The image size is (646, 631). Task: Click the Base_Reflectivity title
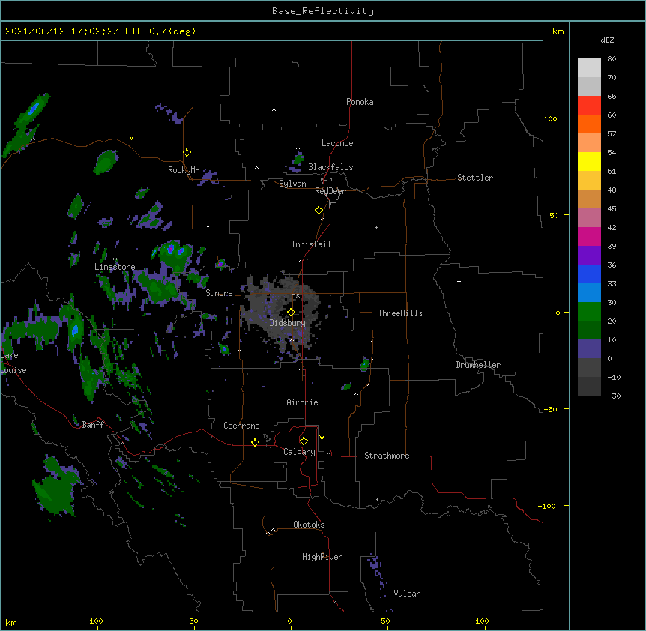click(323, 11)
